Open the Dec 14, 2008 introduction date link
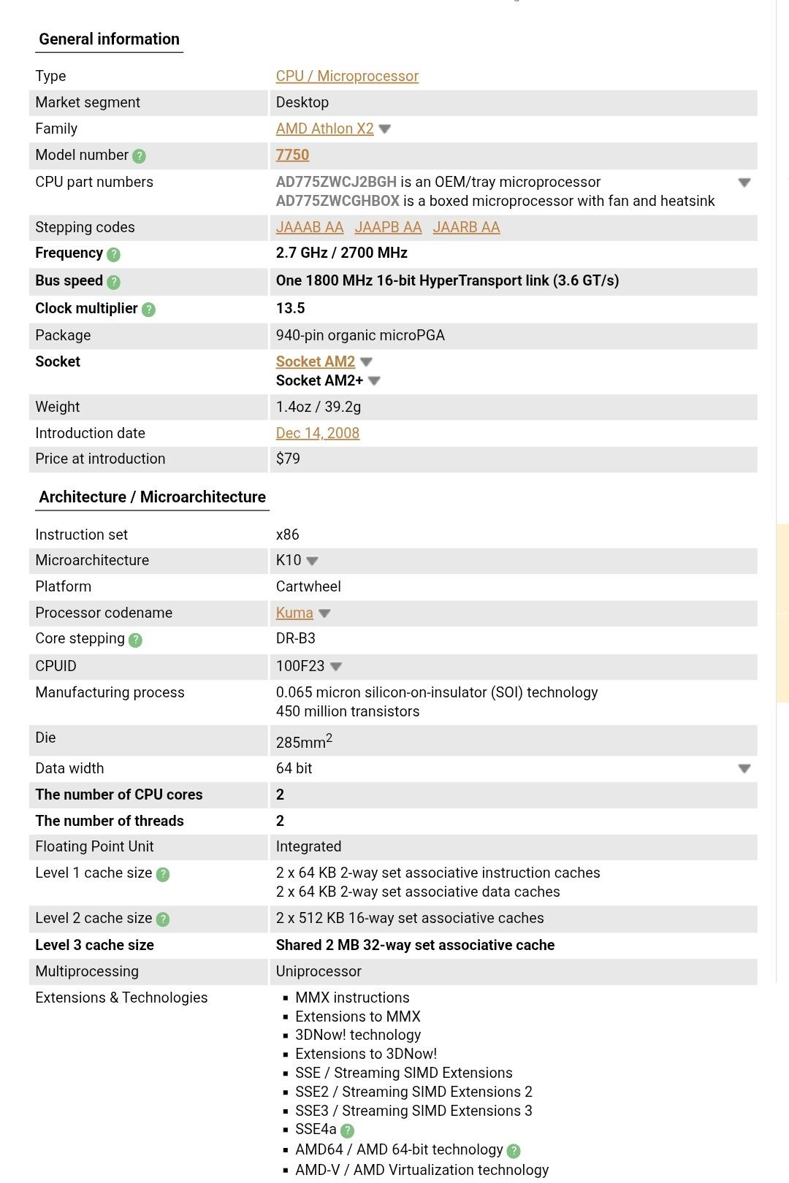This screenshot has width=789, height=1183. [317, 433]
